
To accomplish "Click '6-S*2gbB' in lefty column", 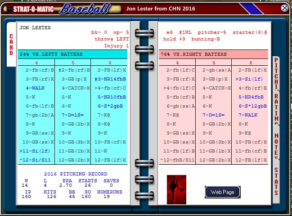I will pyautogui.click(x=110, y=106).
